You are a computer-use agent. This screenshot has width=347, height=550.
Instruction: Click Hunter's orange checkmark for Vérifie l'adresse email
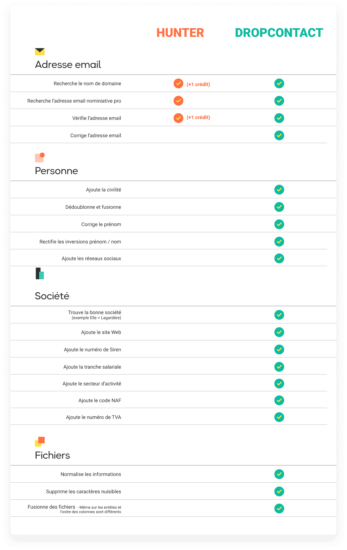pyautogui.click(x=178, y=118)
